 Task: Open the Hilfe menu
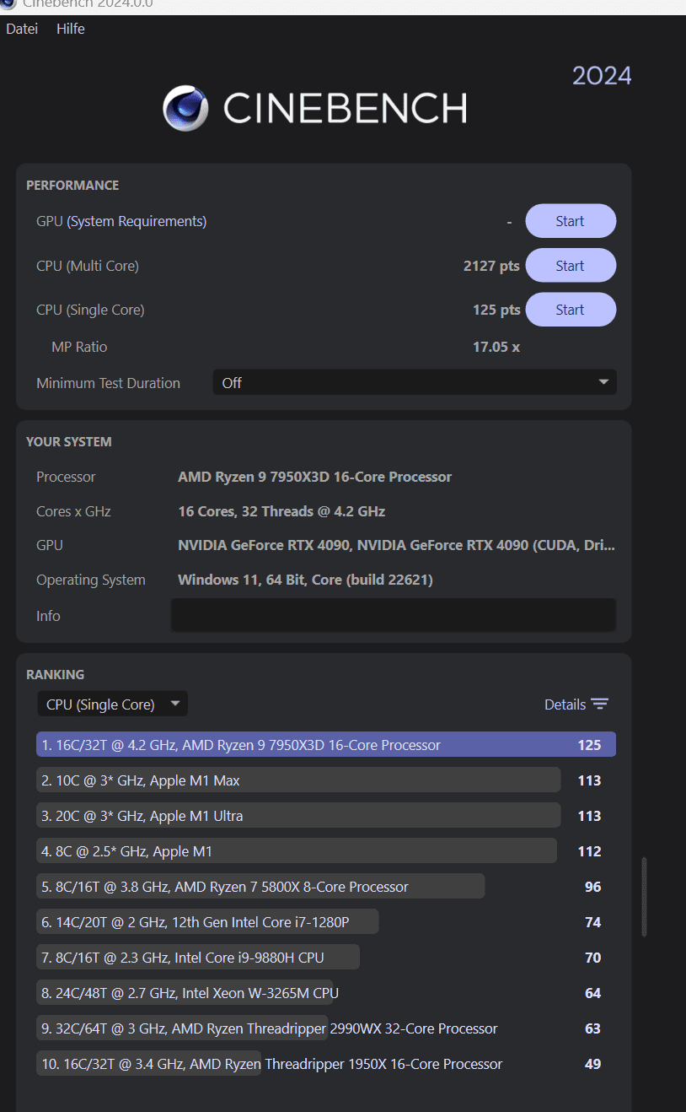click(71, 29)
